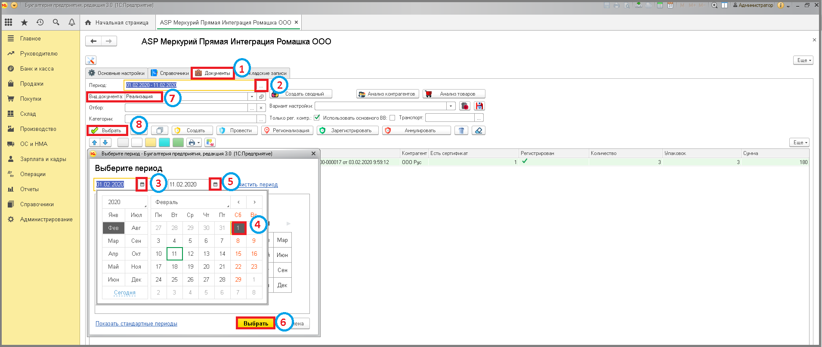Show next month in calendar
The width and height of the screenshot is (822, 347).
pos(254,202)
